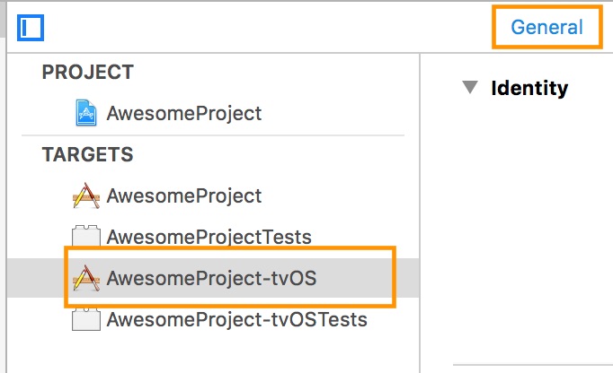
Task: Click the separator line below the PROJECT section
Action: (x=223, y=135)
